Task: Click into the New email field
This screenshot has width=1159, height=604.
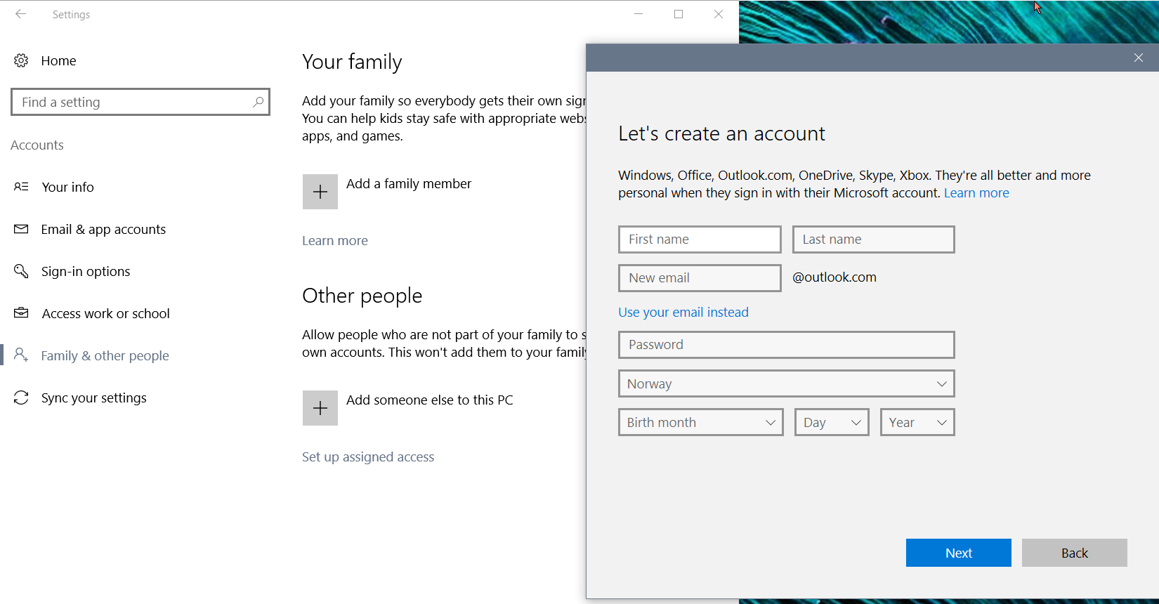Action: 700,278
